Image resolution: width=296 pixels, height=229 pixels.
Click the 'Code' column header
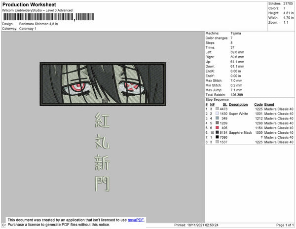pyautogui.click(x=259, y=105)
